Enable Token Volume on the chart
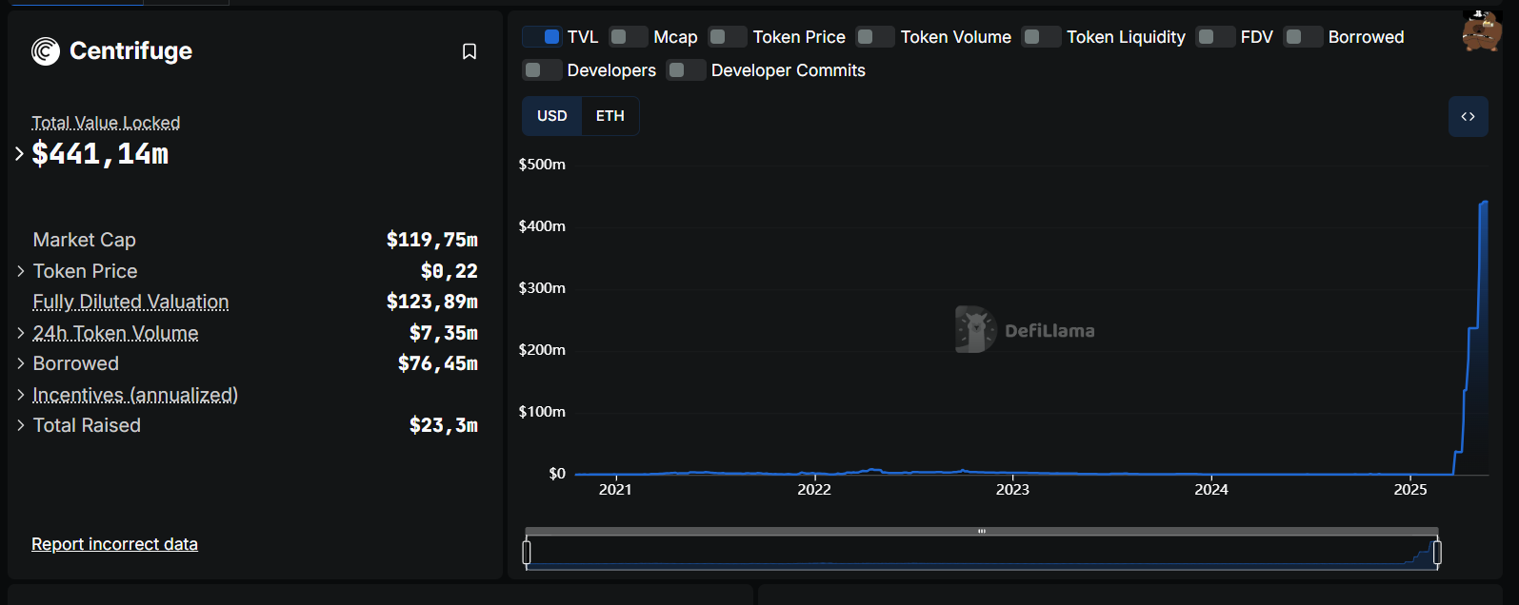The width and height of the screenshot is (1519, 605). [874, 37]
